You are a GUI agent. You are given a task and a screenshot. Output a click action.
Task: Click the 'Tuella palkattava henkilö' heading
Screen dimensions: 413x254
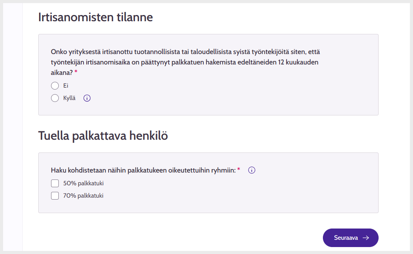[103, 136]
